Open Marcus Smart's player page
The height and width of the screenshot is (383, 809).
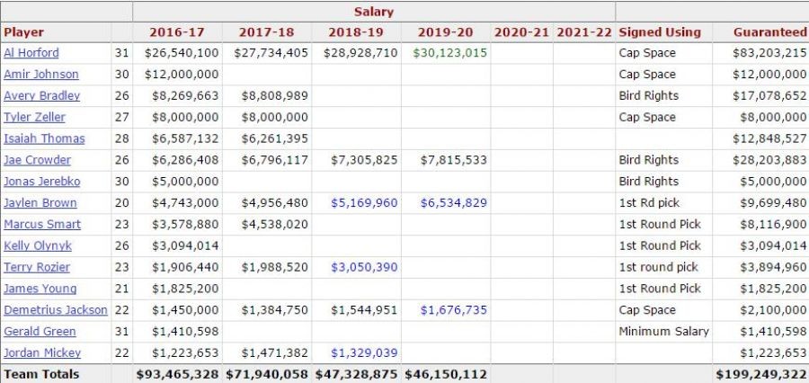pos(42,225)
